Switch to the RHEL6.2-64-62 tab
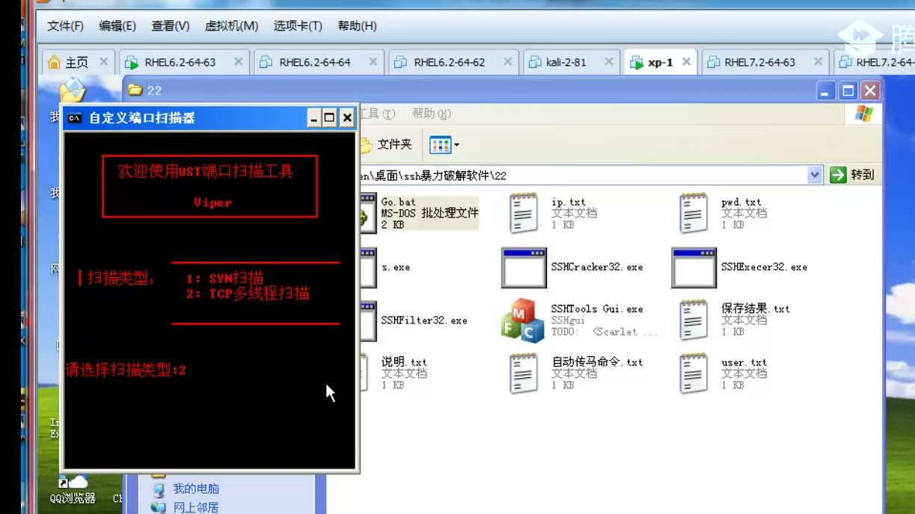 tap(449, 62)
